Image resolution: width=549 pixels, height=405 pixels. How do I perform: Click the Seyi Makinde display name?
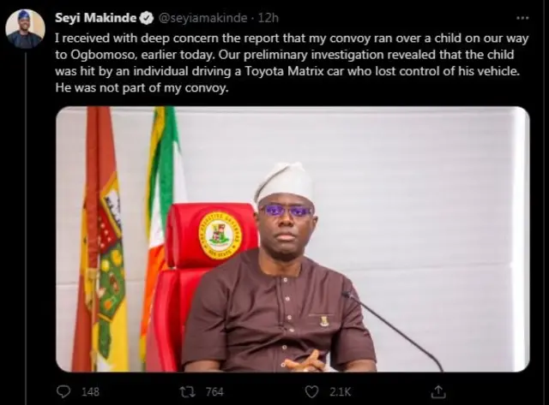95,17
